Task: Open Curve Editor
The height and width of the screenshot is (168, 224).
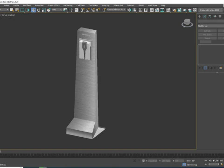Action: [x=157, y=10]
